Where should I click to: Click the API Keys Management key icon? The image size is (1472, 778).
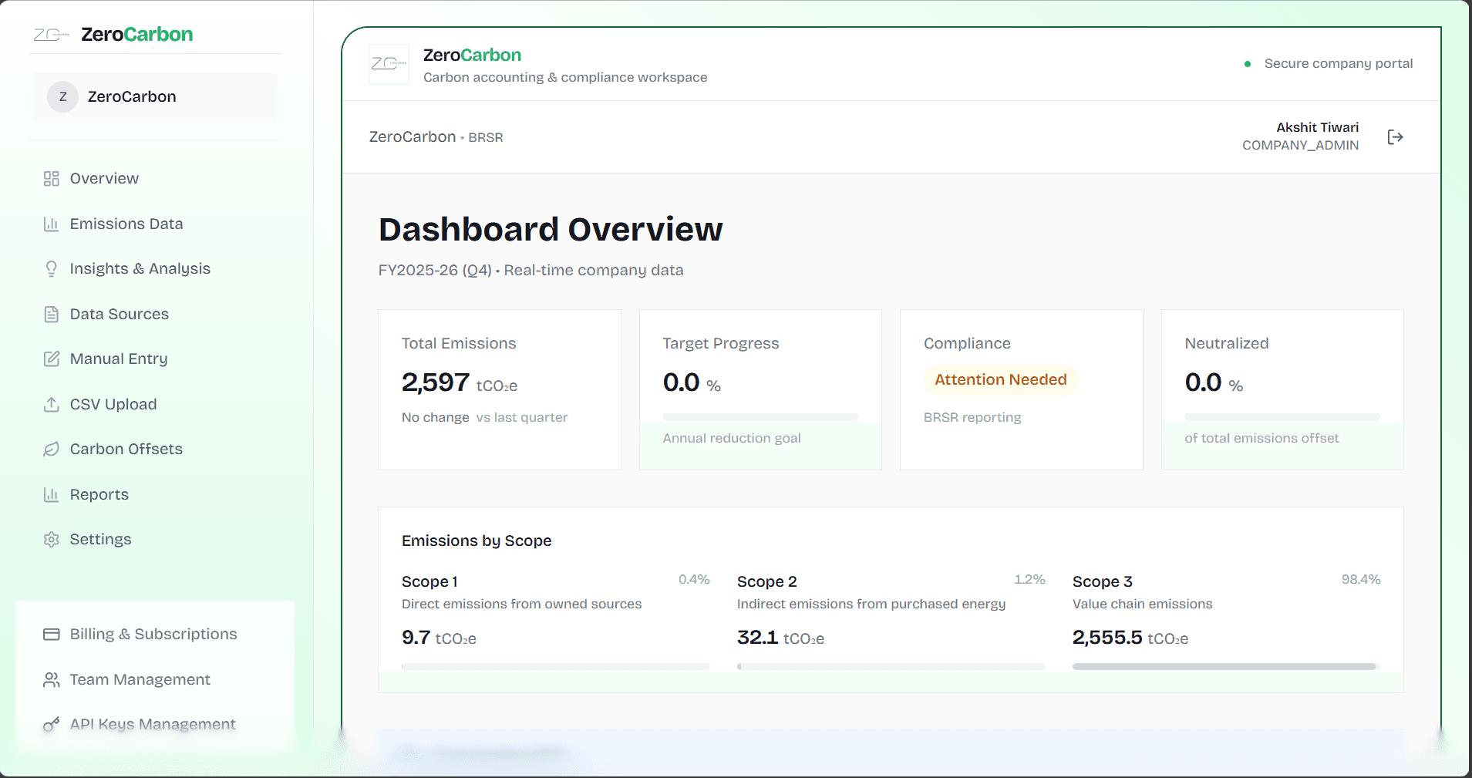pyautogui.click(x=52, y=725)
